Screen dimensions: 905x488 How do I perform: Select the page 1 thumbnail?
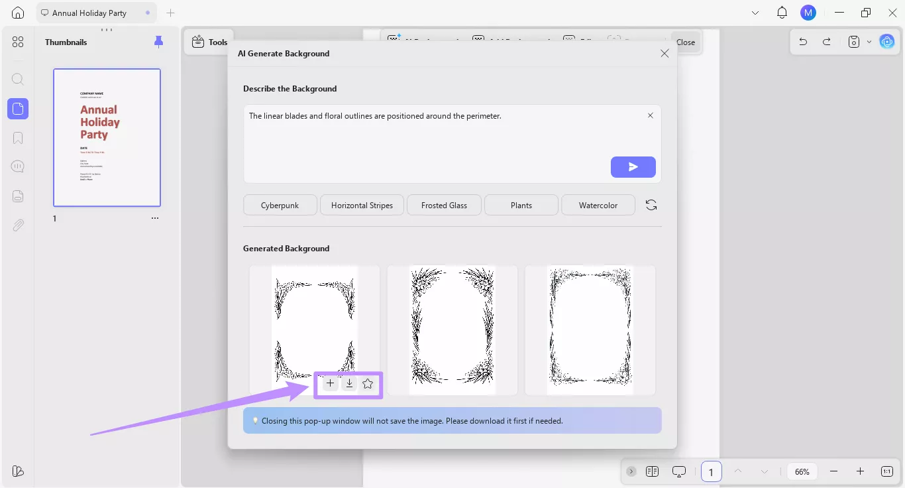point(107,137)
